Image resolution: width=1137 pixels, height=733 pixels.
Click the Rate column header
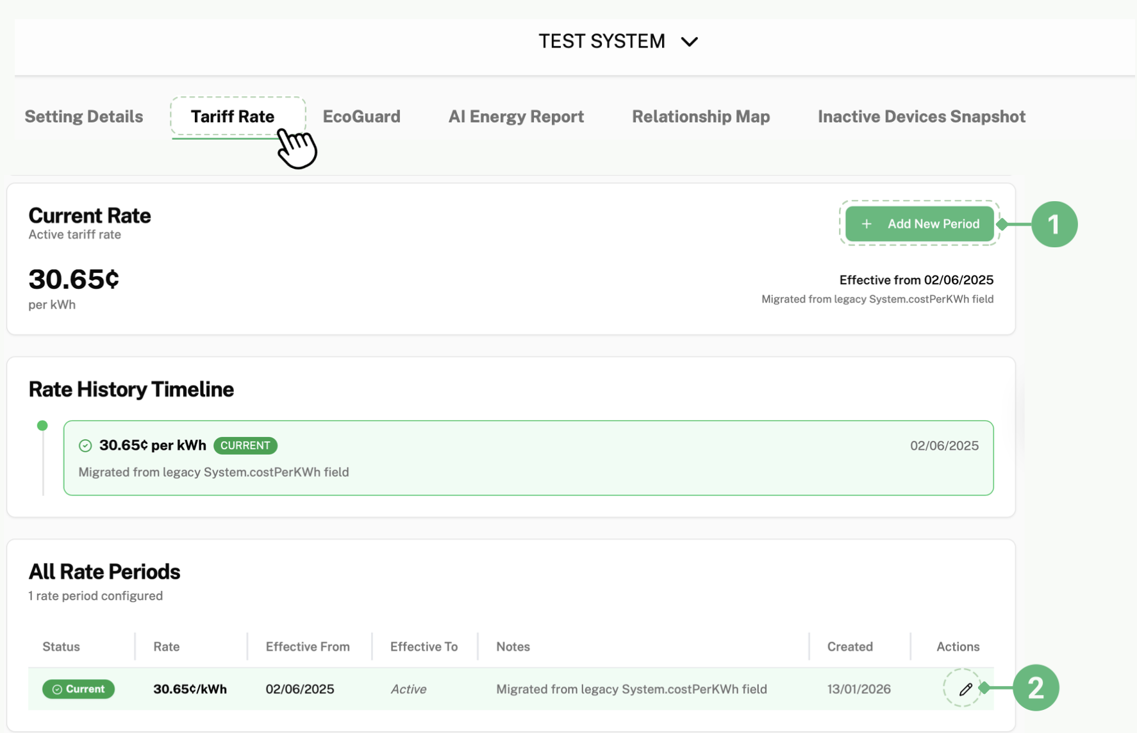click(x=166, y=647)
